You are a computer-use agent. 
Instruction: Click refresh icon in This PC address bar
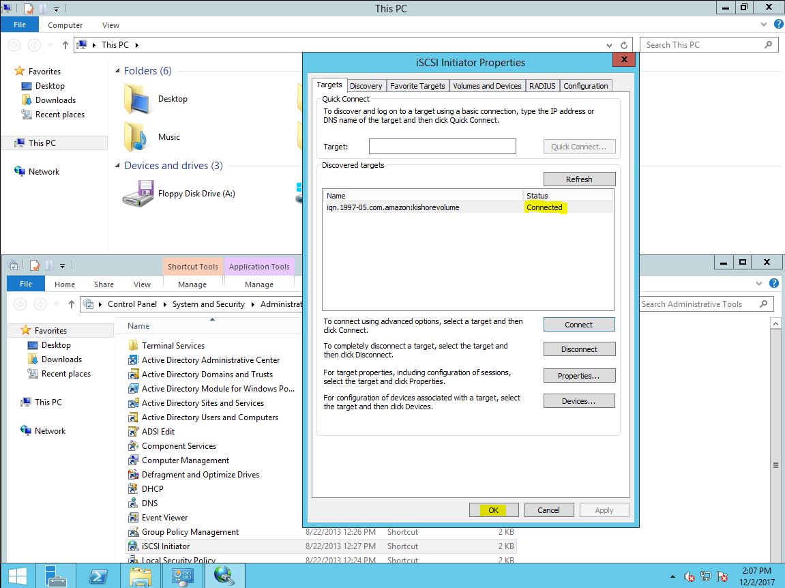tap(624, 45)
